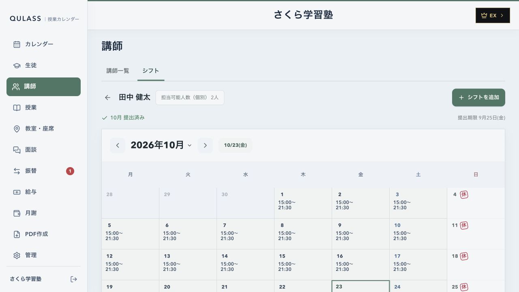The width and height of the screenshot is (519, 292).
Task: Open the EX plan button
Action: tap(493, 15)
